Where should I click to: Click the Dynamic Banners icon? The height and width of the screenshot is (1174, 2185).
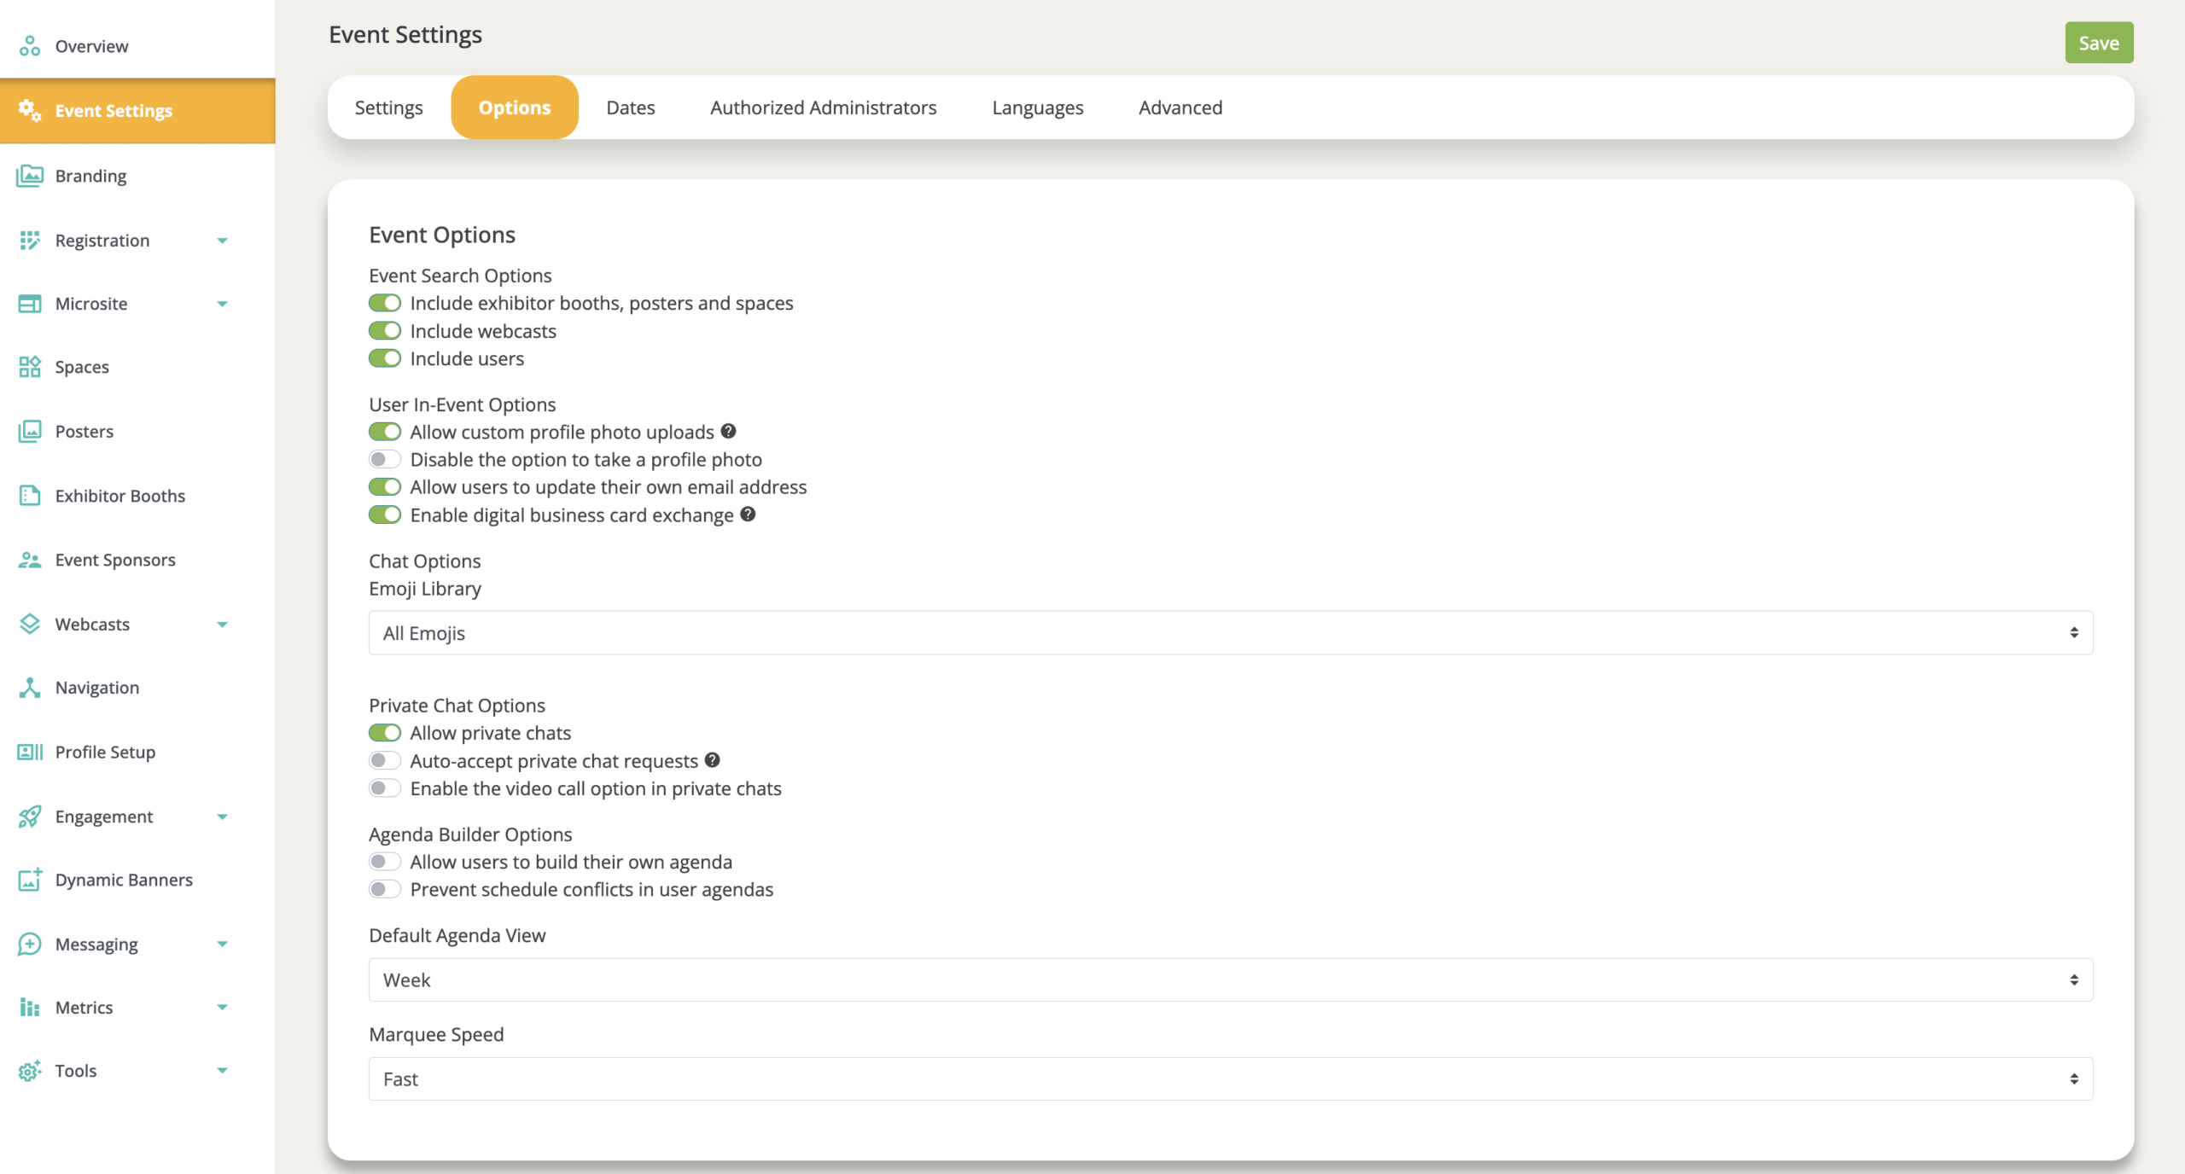pos(30,880)
